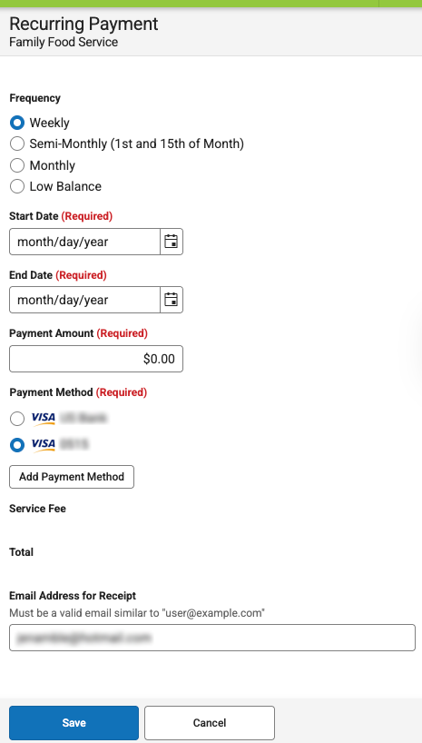Image resolution: width=422 pixels, height=743 pixels.
Task: Click the Recurring Payment heading
Action: [83, 24]
